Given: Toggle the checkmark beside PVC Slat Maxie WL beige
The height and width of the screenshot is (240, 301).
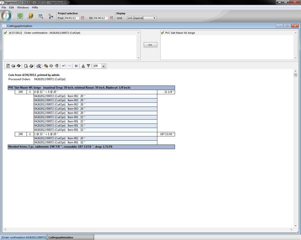Looking at the screenshot, I should [162, 33].
